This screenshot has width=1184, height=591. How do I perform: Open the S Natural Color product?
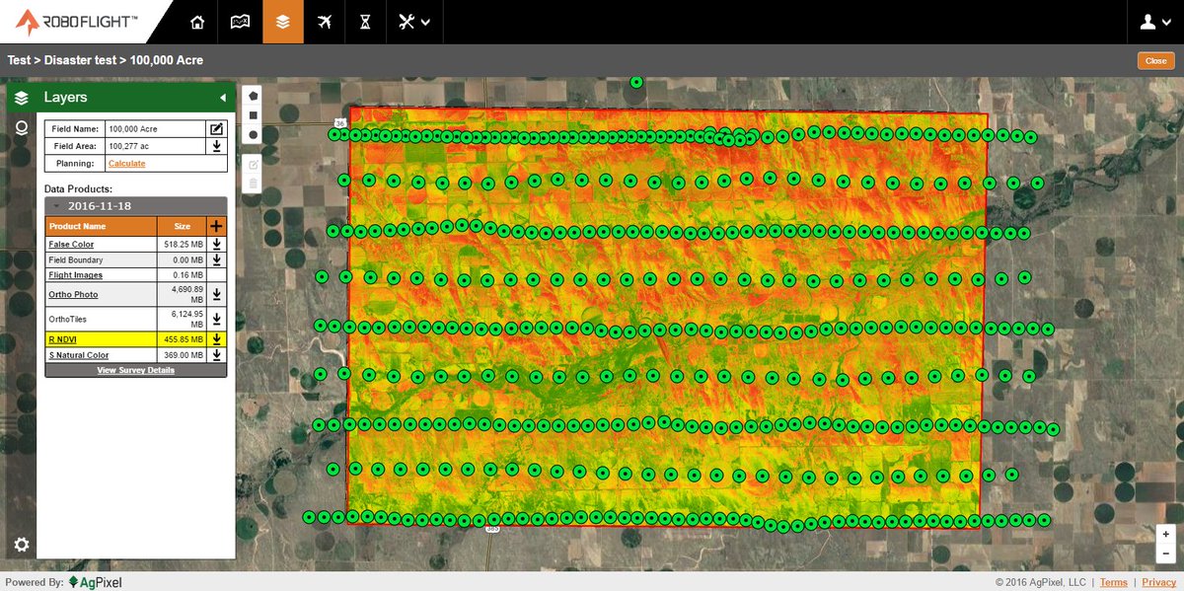(x=79, y=355)
